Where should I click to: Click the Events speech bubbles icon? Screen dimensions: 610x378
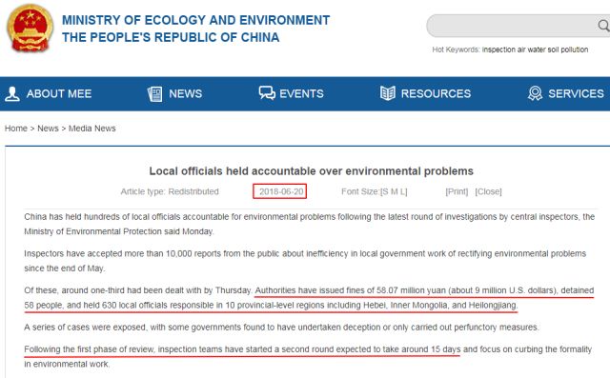point(267,93)
